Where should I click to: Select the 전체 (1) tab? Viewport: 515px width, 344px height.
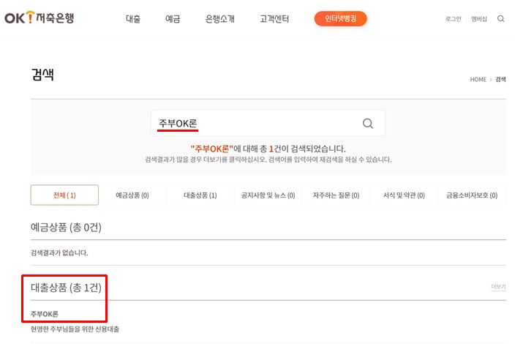click(64, 195)
